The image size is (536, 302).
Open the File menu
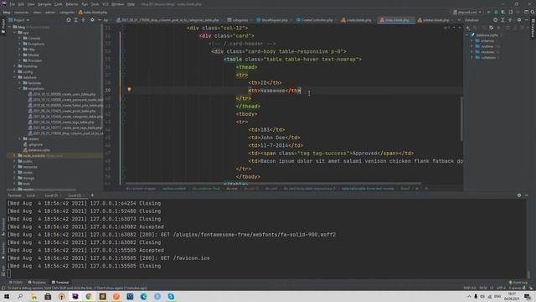(13, 4)
